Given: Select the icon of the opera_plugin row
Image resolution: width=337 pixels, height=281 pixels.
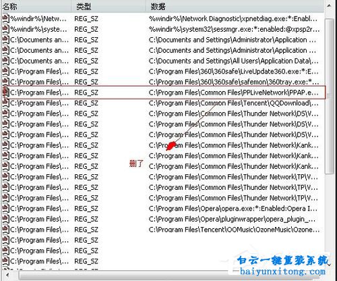Looking at the screenshot, I should point(5,220).
